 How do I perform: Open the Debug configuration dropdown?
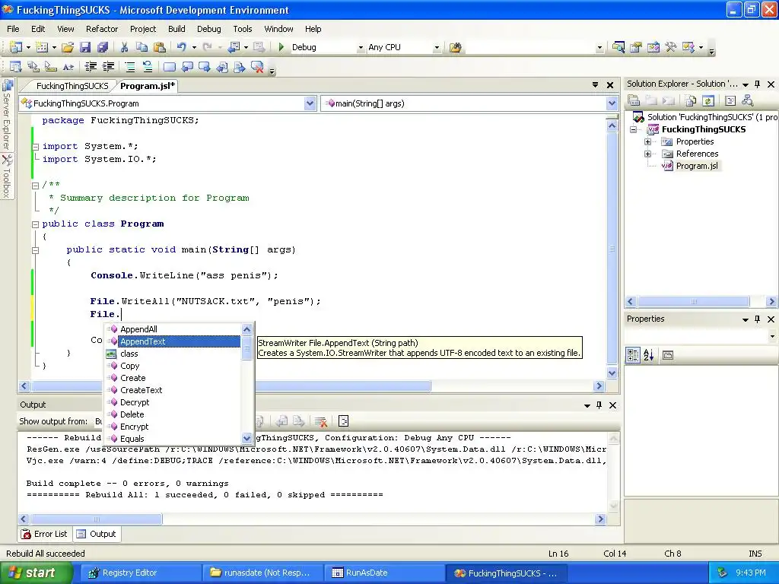click(361, 48)
